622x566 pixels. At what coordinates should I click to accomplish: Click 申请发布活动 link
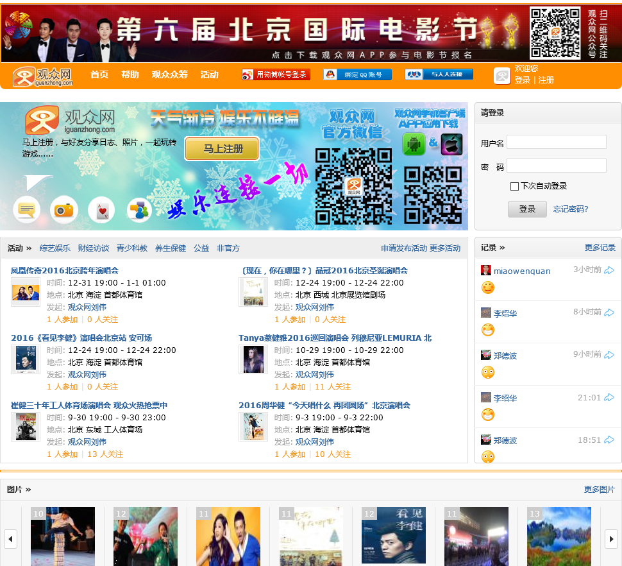click(404, 248)
